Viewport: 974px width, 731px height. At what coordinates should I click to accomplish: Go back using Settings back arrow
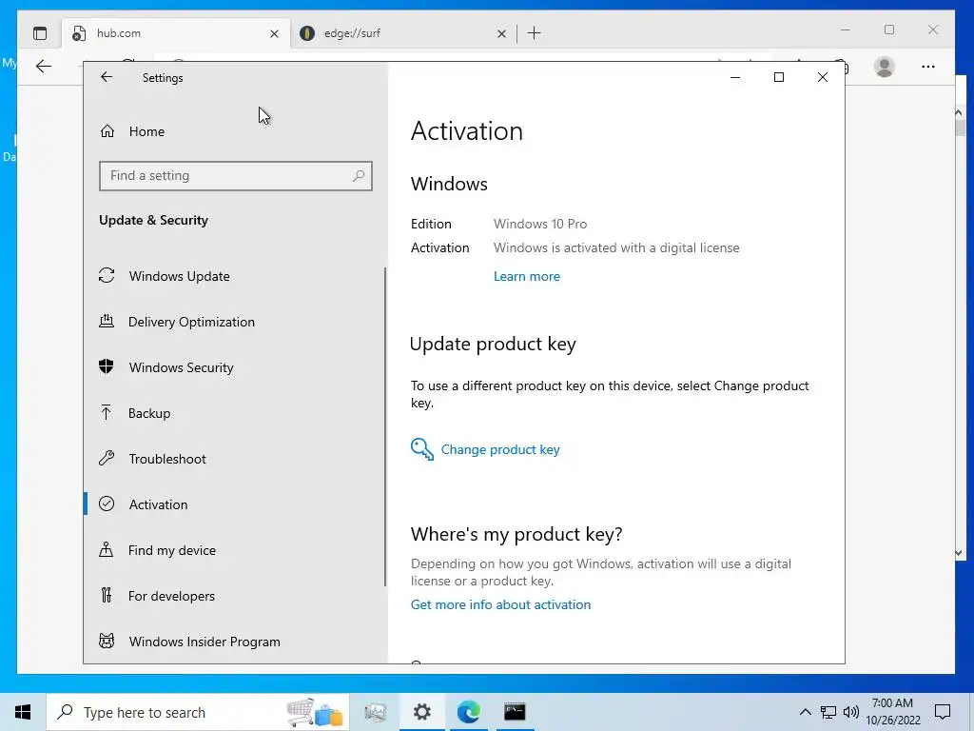click(107, 77)
